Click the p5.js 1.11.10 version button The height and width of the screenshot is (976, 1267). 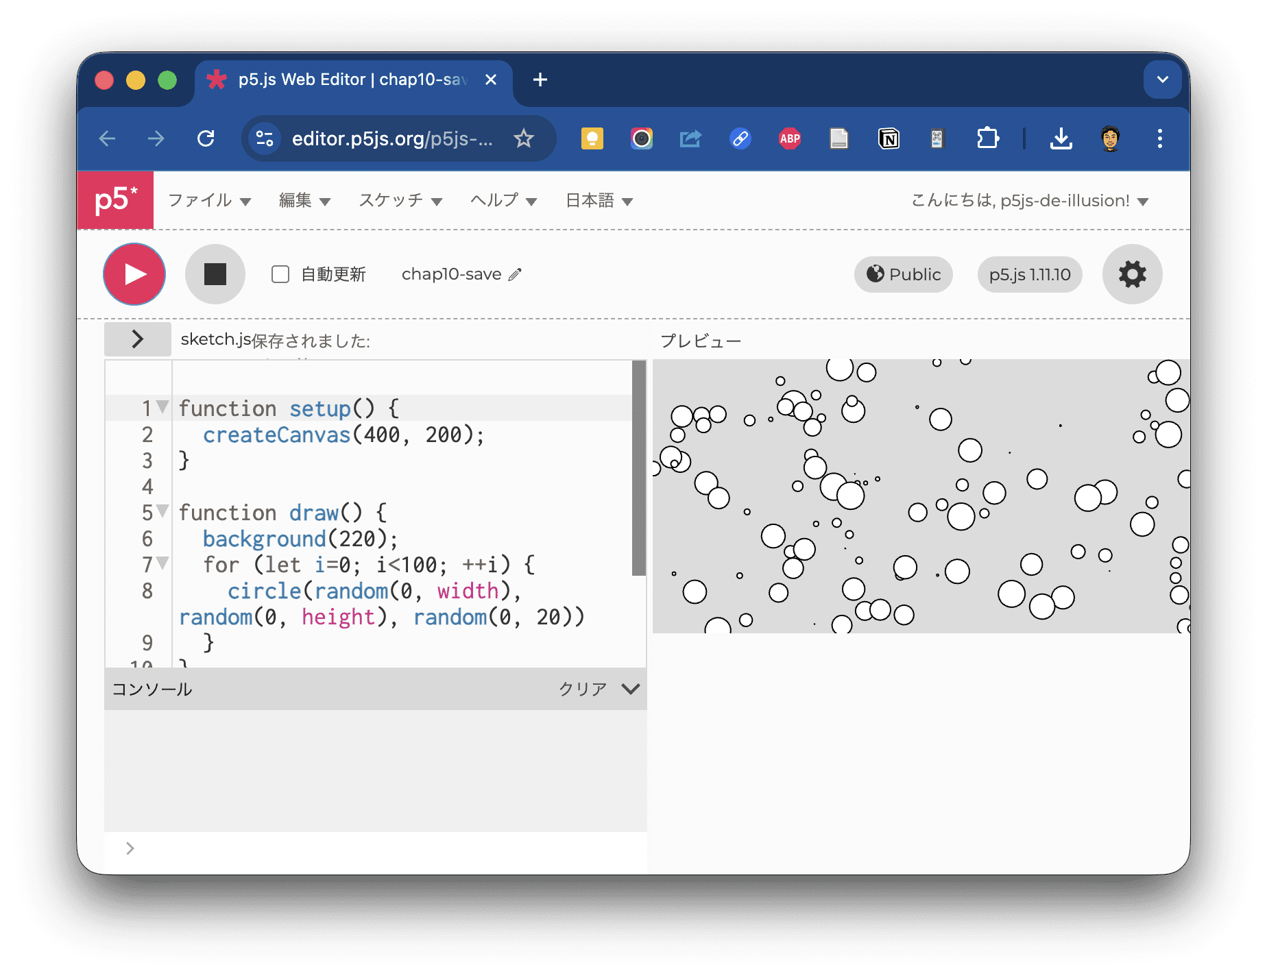1029,274
